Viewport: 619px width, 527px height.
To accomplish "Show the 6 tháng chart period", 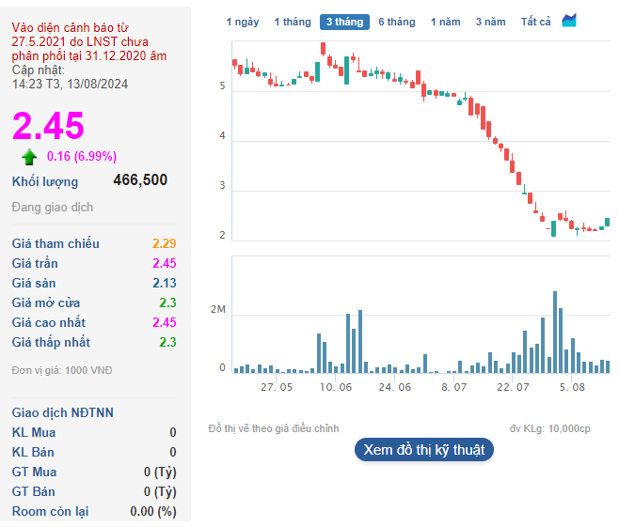I will coord(396,22).
